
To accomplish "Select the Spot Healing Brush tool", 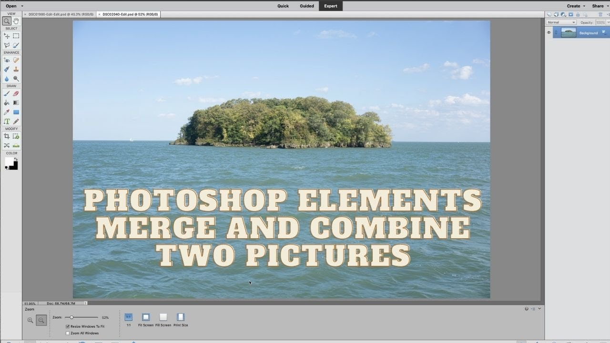I will [x=16, y=60].
